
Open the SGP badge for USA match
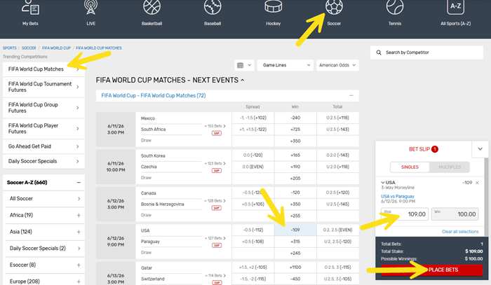(x=216, y=246)
